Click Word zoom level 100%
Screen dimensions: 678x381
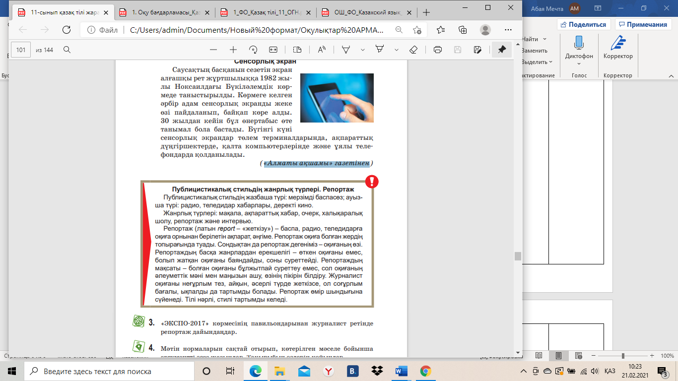667,356
